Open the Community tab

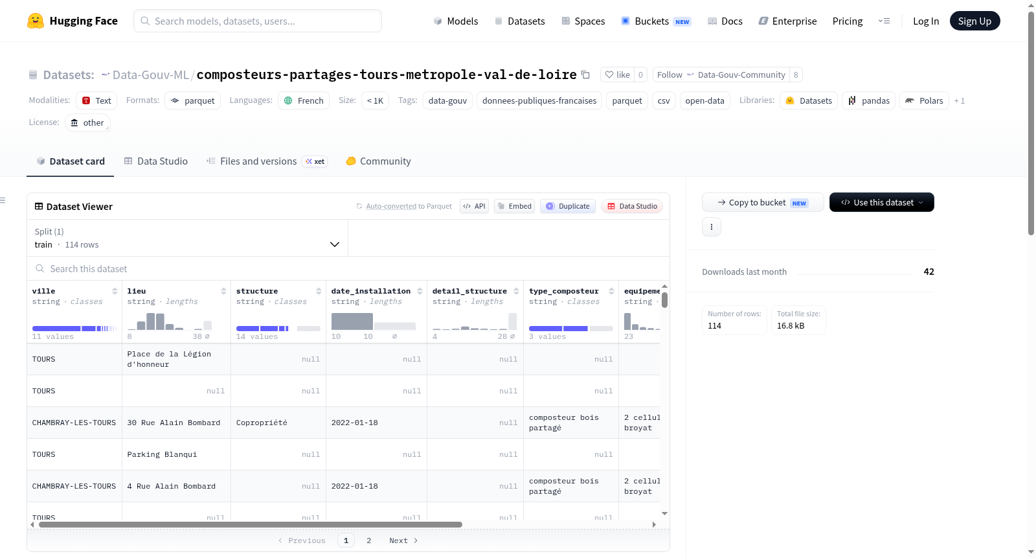pos(378,161)
